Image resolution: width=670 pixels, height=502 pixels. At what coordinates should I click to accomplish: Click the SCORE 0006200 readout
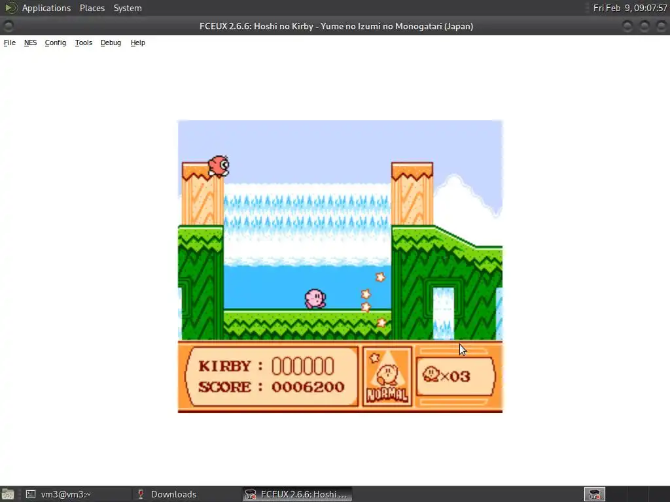click(x=272, y=387)
